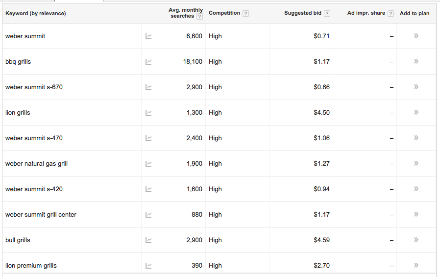Open trend chart icon for weber summit
This screenshot has width=440, height=277.
(148, 36)
